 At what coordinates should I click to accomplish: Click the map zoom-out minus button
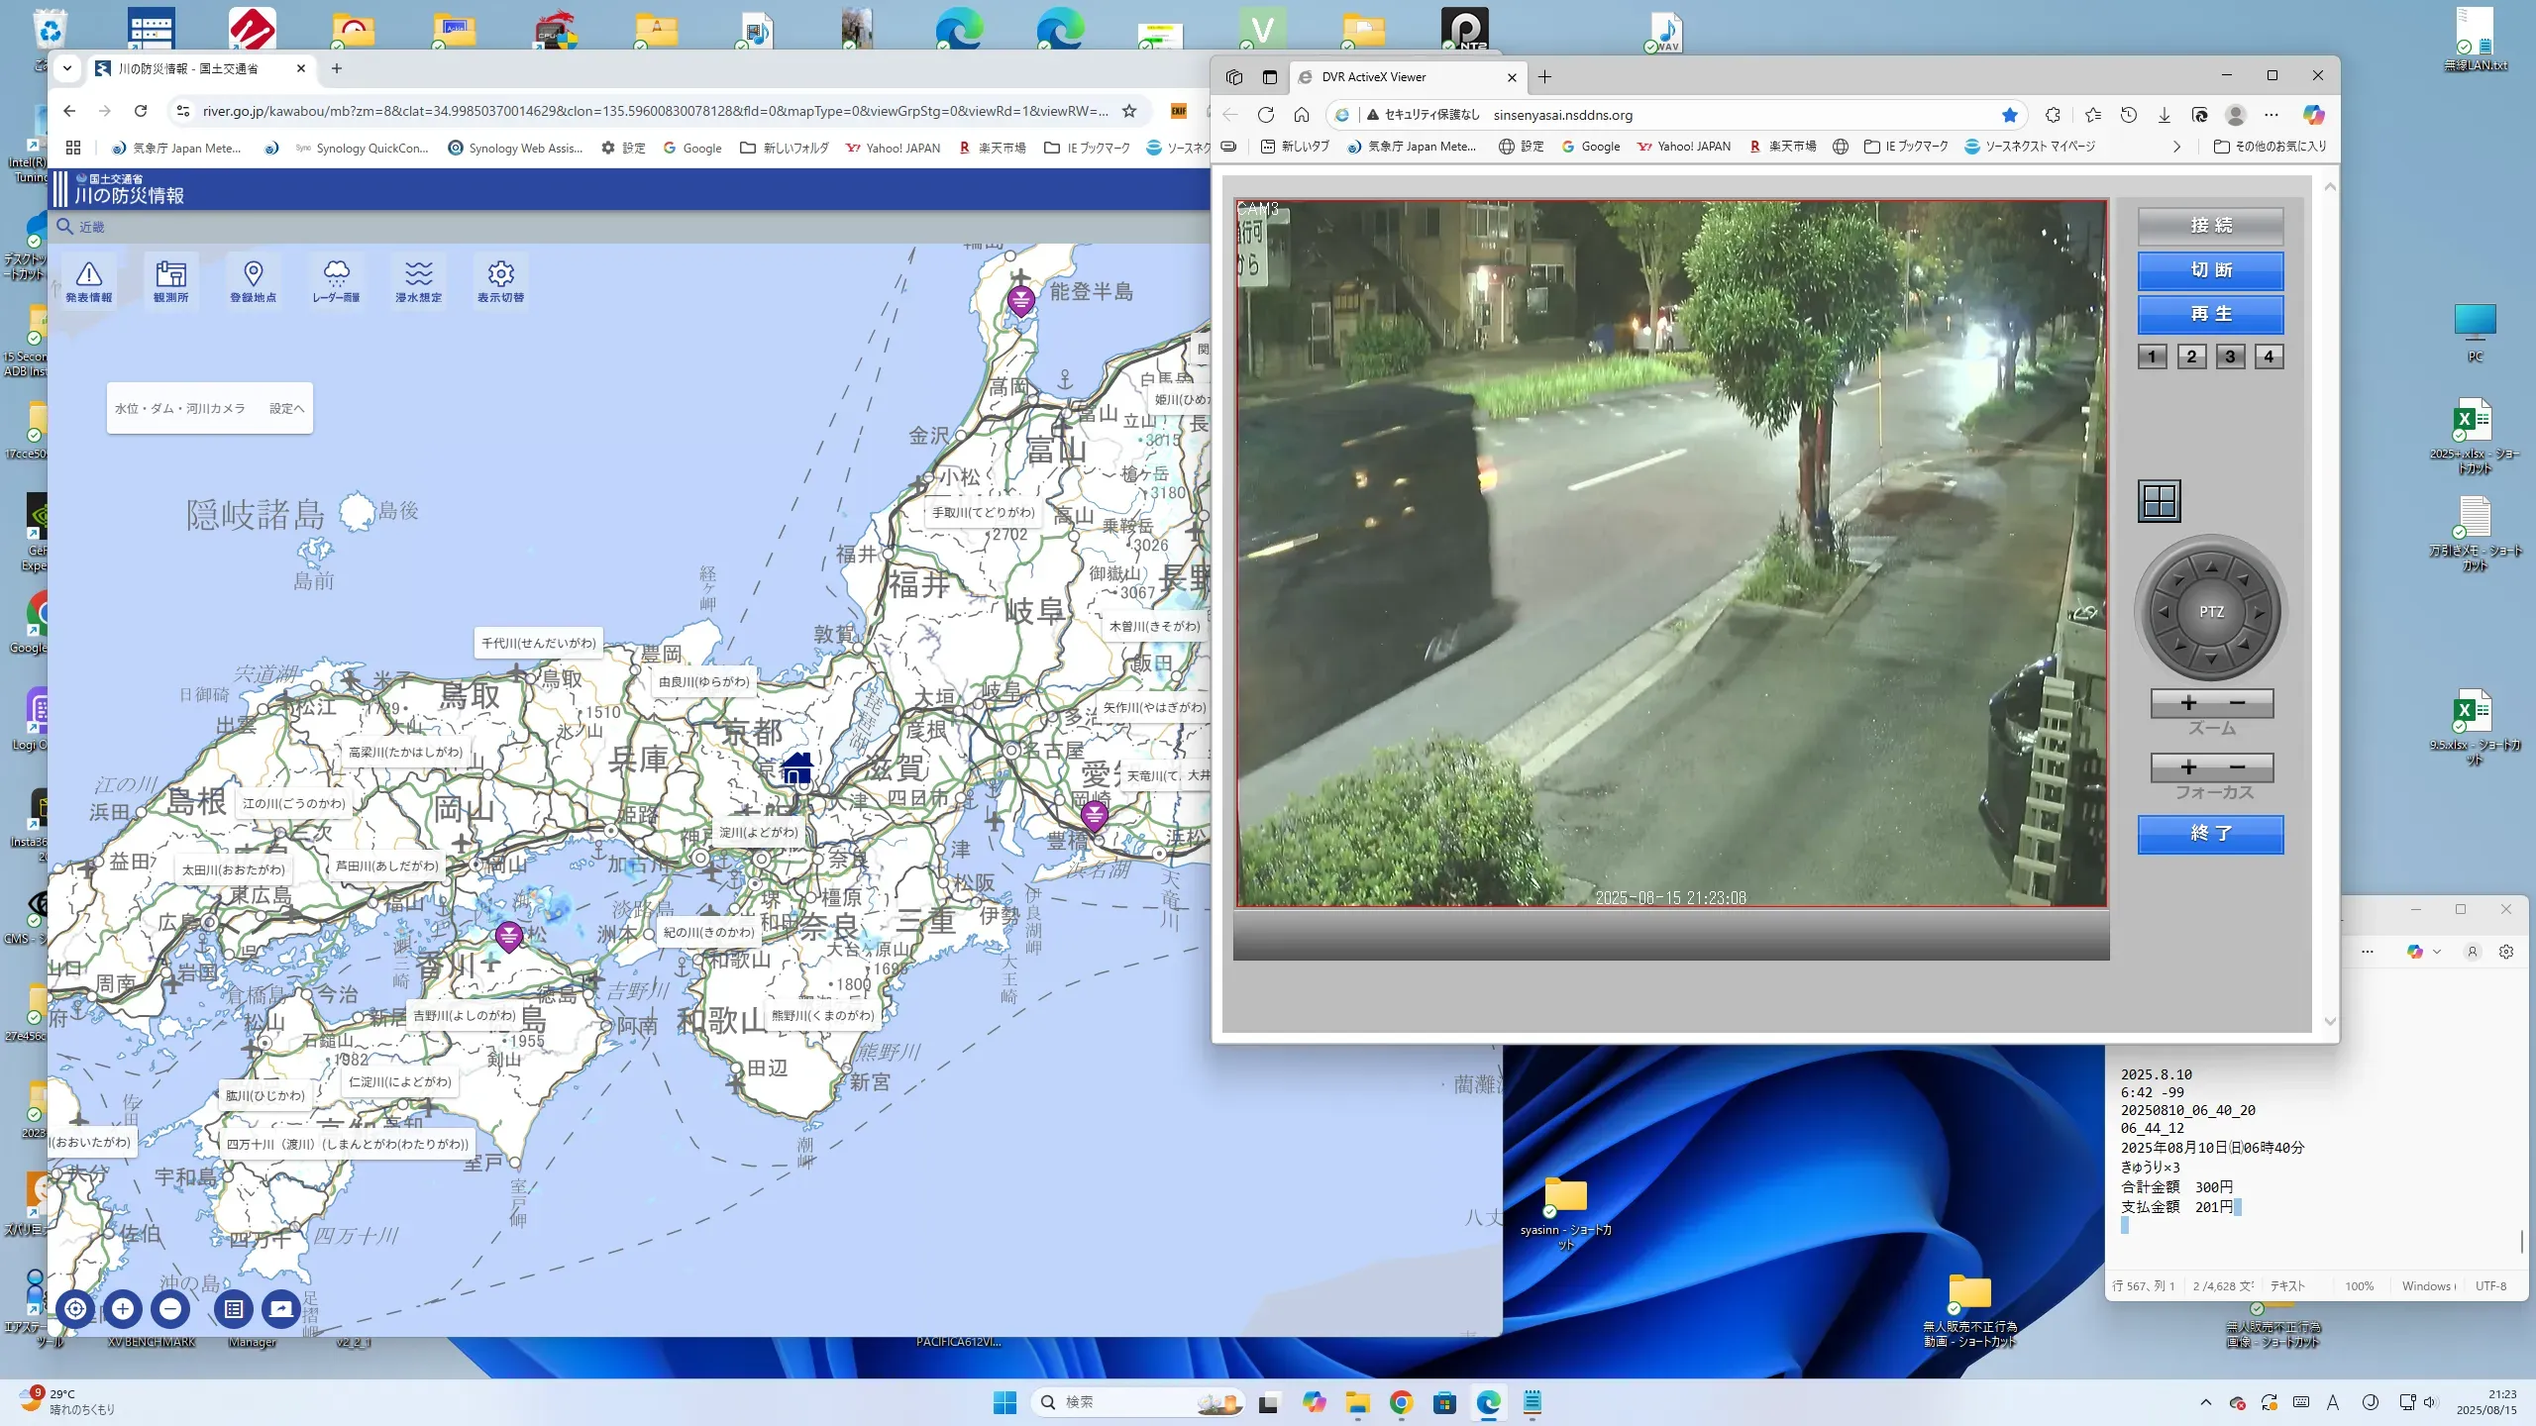tap(170, 1309)
